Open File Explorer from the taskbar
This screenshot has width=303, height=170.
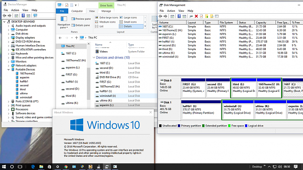pyautogui.click(x=41, y=166)
